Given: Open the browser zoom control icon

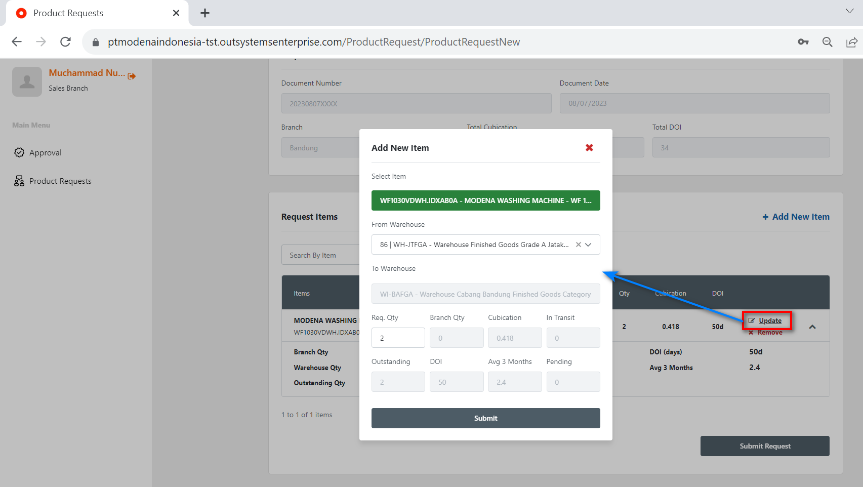Looking at the screenshot, I should [x=827, y=42].
